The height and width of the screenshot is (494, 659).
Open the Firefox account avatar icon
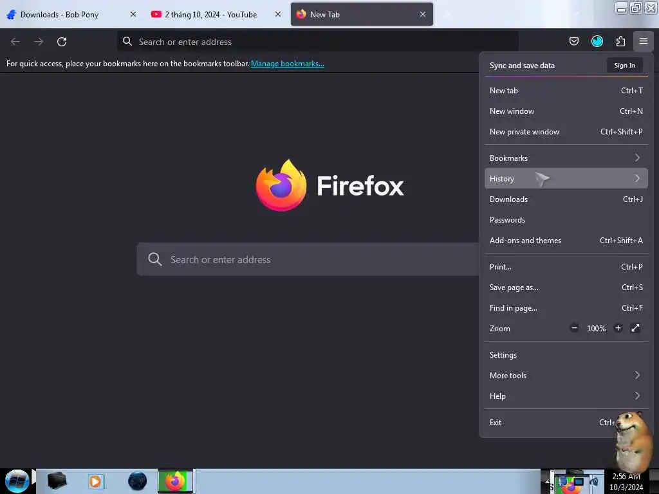(597, 41)
